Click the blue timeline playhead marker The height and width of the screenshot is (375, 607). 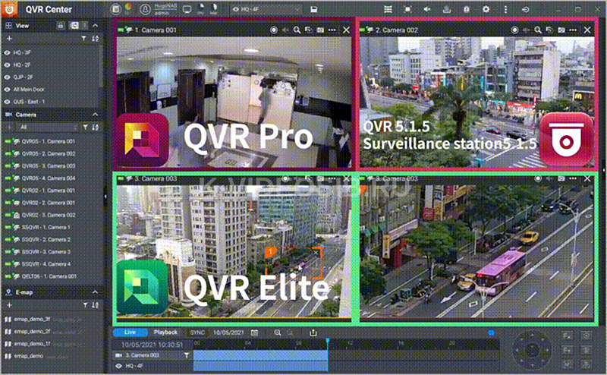pos(328,343)
